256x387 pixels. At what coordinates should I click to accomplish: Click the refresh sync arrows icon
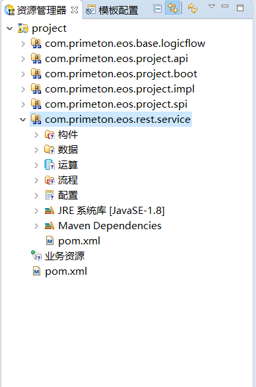193,9
